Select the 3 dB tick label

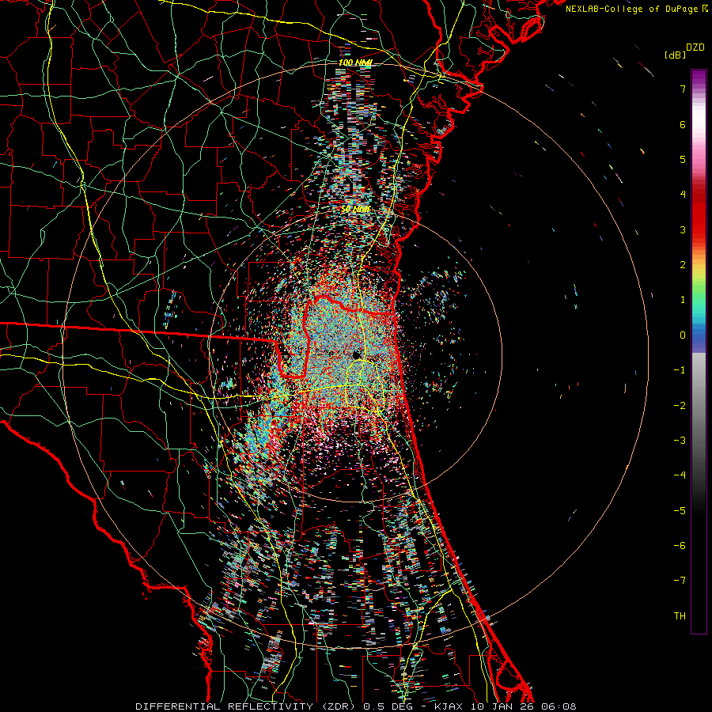pos(683,229)
